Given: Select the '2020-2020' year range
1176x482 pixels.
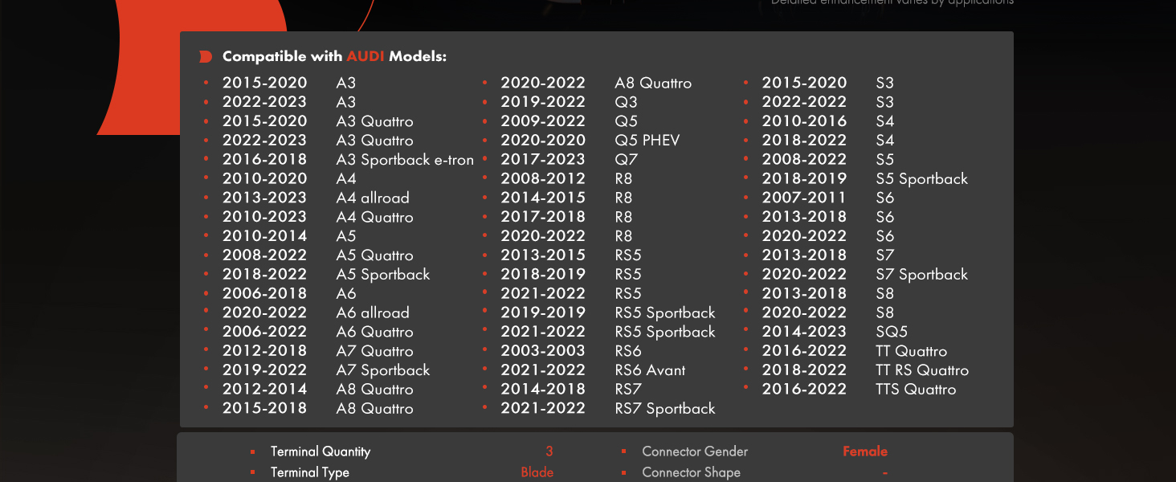Looking at the screenshot, I should click(x=543, y=141).
